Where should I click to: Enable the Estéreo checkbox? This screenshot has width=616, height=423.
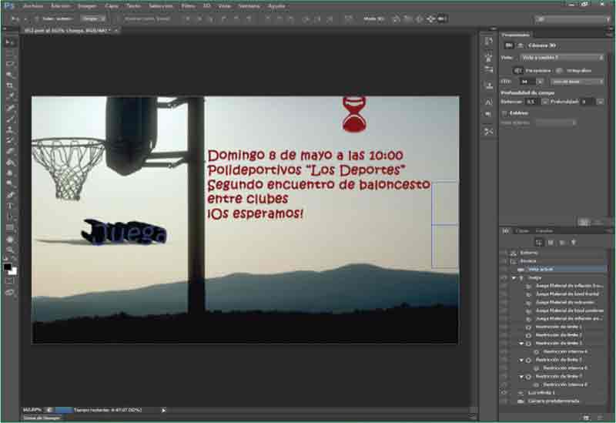504,112
